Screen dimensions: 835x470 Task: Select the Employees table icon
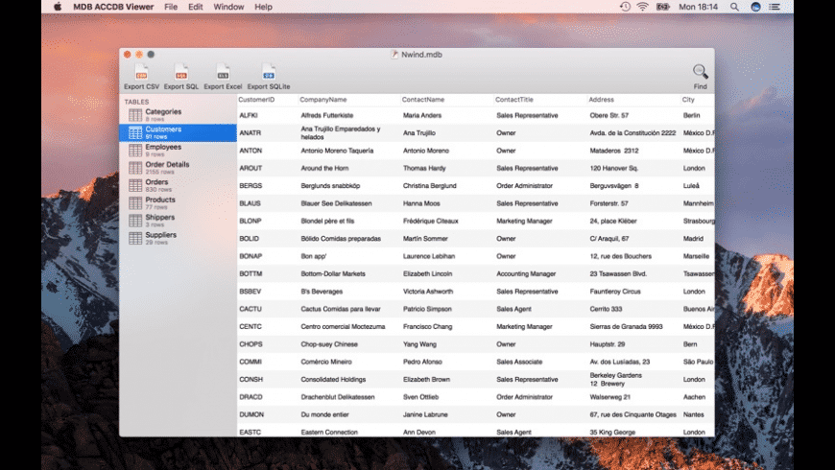click(135, 150)
